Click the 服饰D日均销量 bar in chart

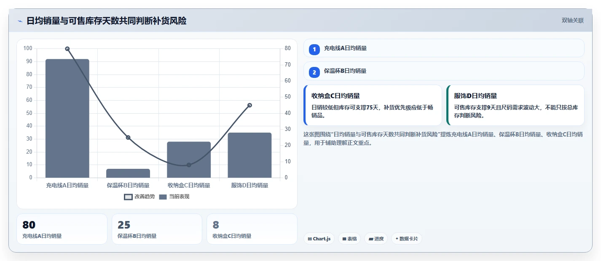pyautogui.click(x=250, y=155)
